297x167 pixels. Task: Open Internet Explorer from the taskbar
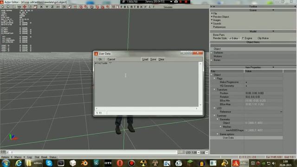coord(19,163)
